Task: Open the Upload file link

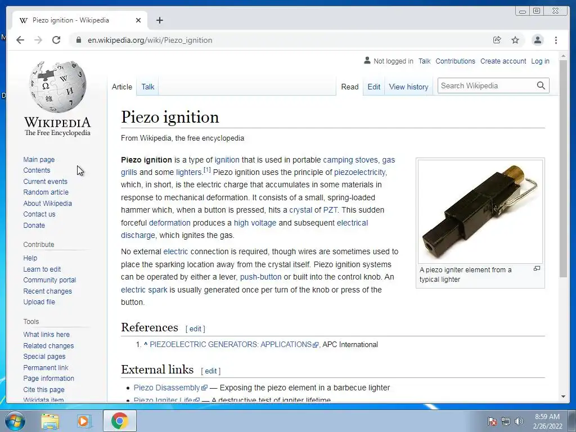Action: pos(39,301)
